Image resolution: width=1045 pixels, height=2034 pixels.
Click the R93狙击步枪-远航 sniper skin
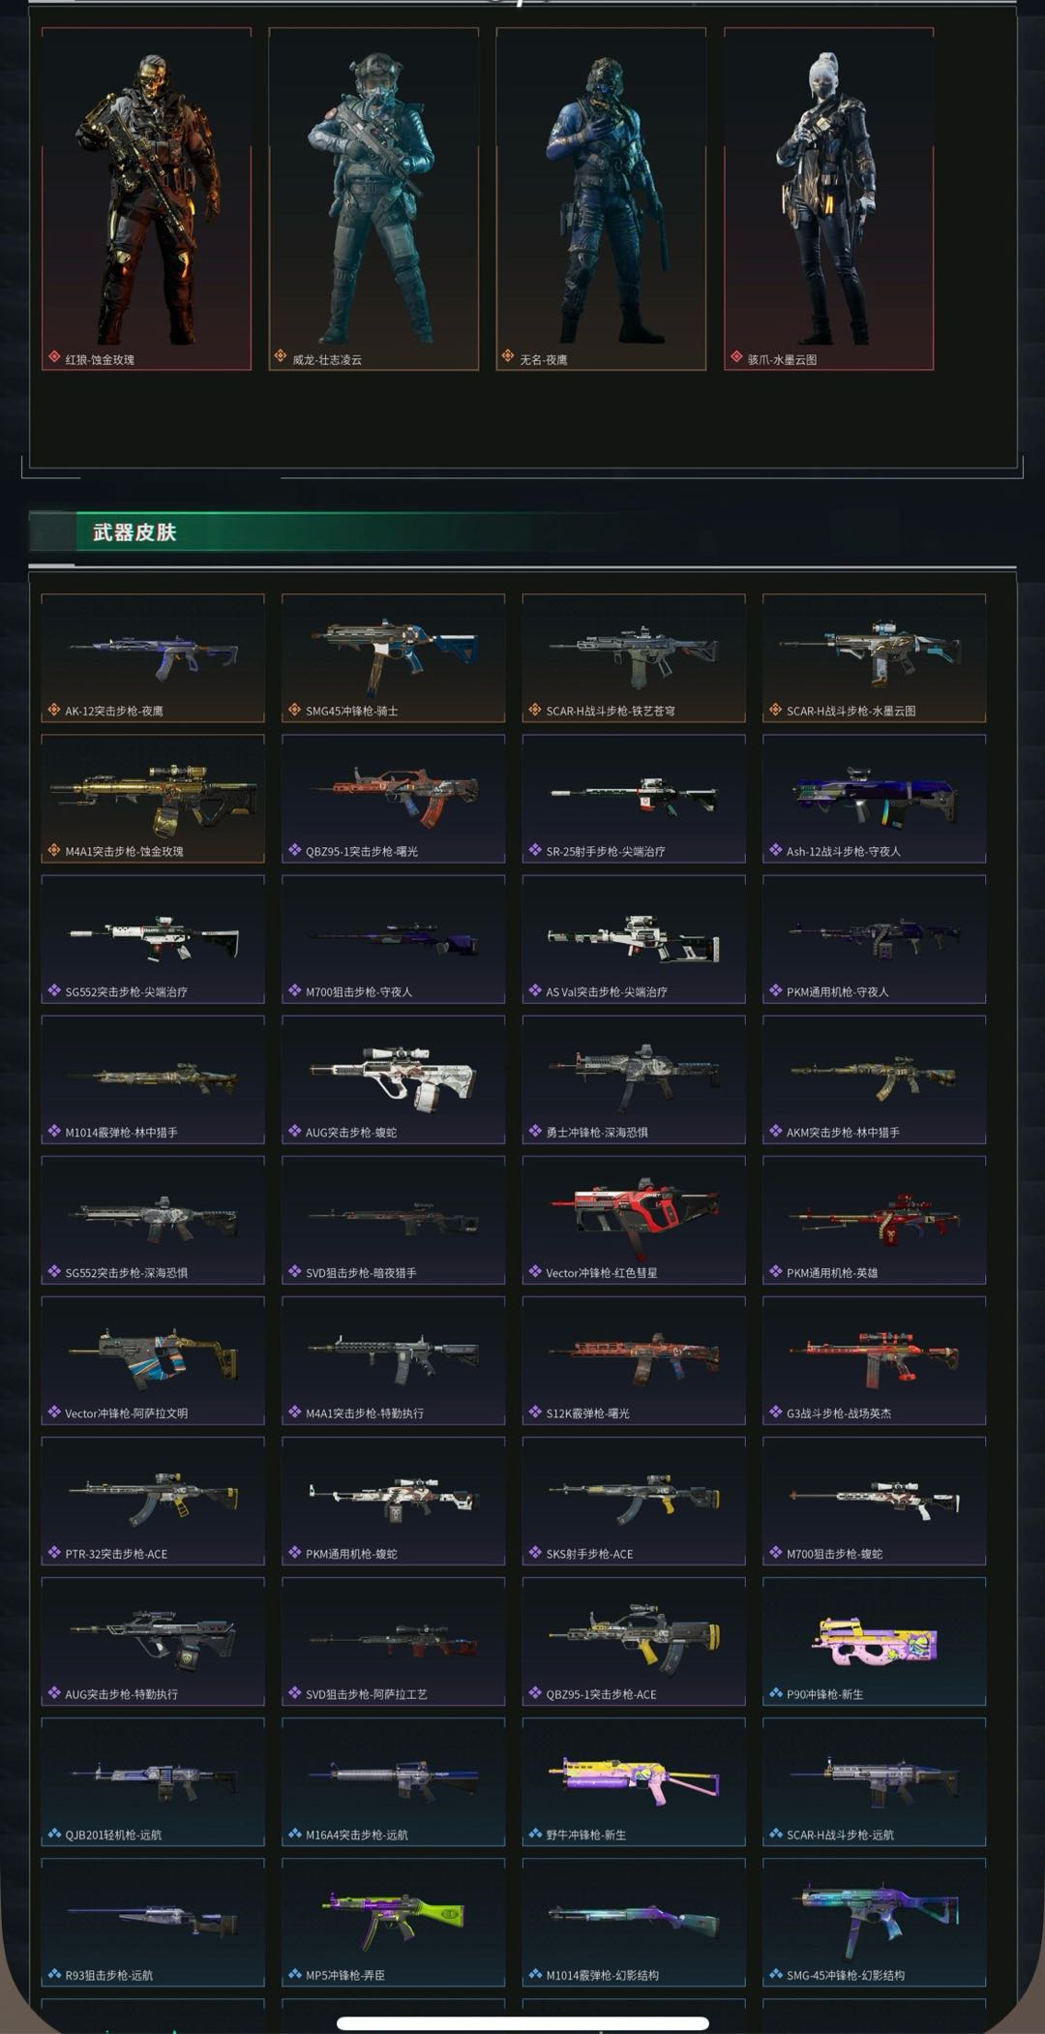click(x=153, y=1923)
